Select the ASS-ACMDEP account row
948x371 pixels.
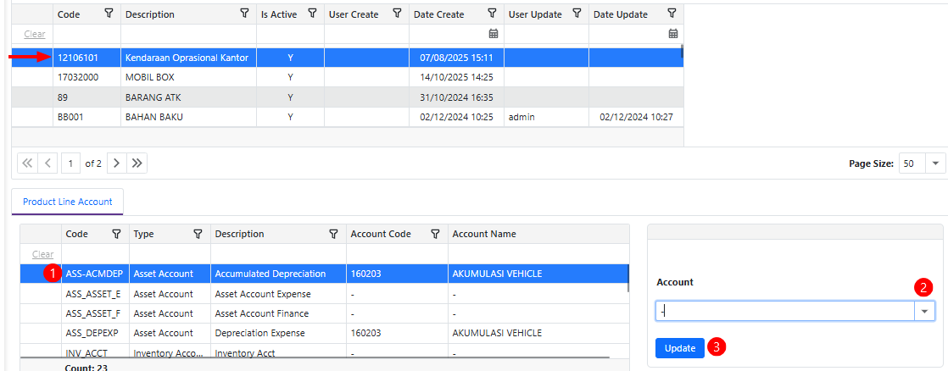[x=325, y=274]
